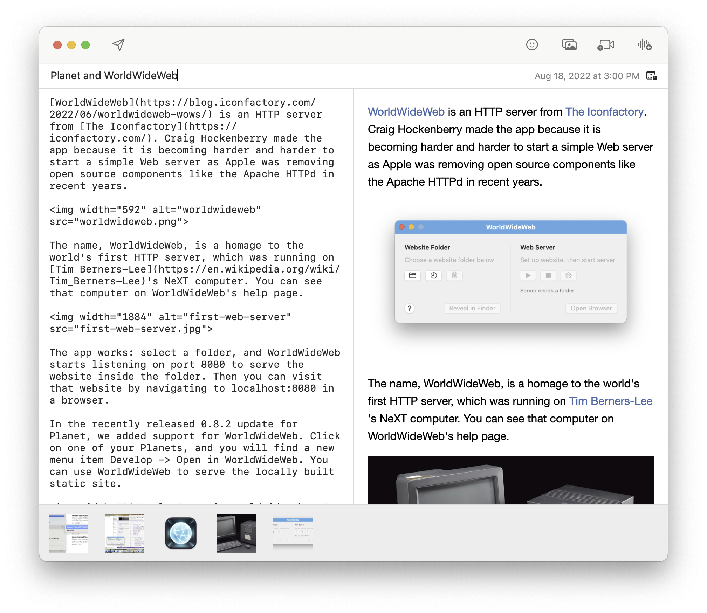Click the date 'Aug 18, 2022 at 3:00 PM'

(587, 76)
